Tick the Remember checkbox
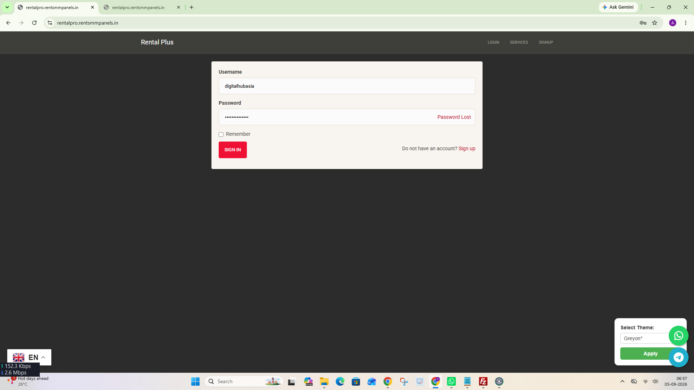This screenshot has width=694, height=390. [x=221, y=134]
